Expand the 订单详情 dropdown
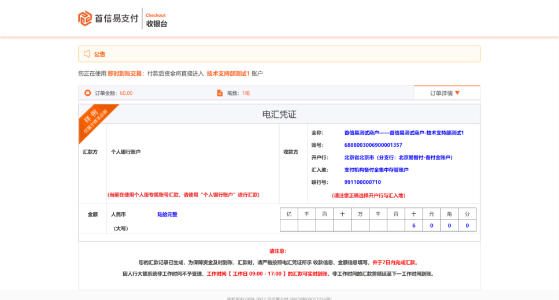This screenshot has width=559, height=300. pyautogui.click(x=447, y=93)
